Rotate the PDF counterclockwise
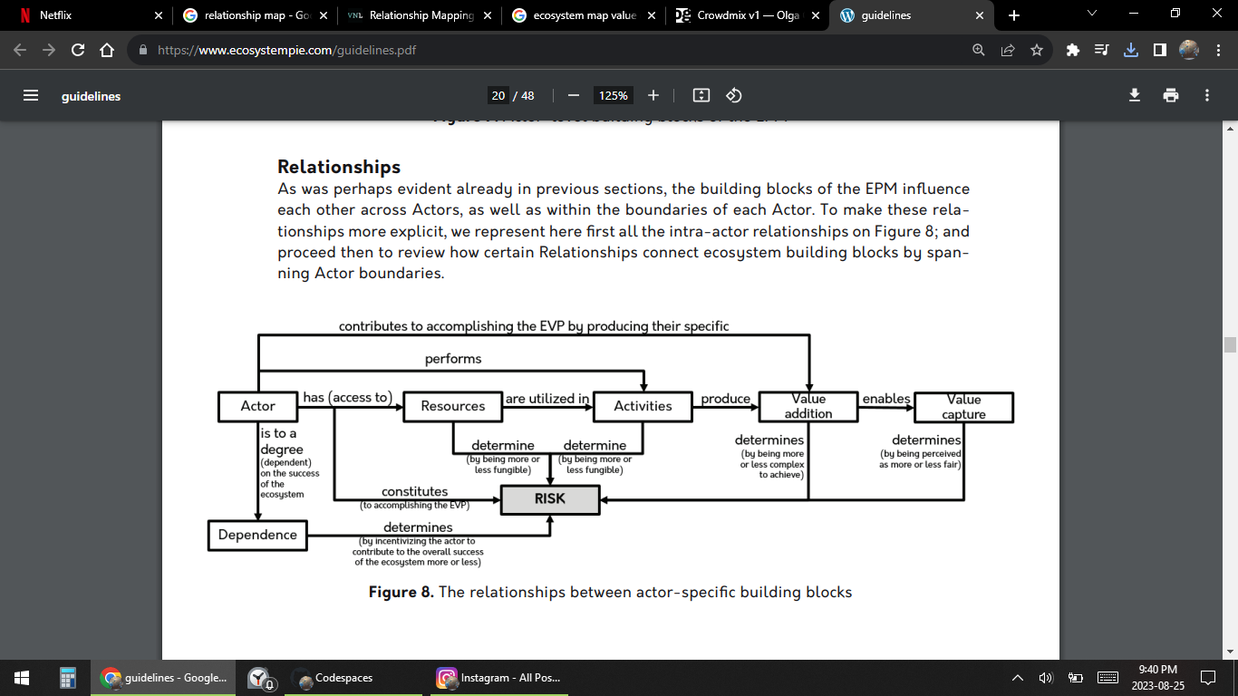The width and height of the screenshot is (1238, 696). pos(735,95)
